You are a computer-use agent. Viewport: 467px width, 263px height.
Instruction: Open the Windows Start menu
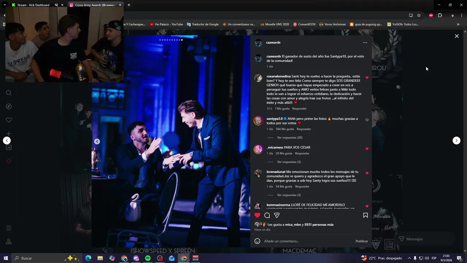point(5,258)
